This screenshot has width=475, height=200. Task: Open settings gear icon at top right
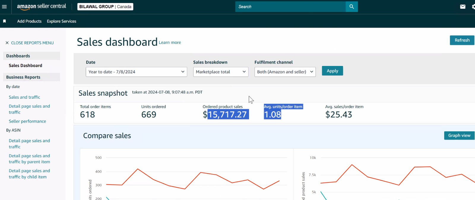[473, 7]
